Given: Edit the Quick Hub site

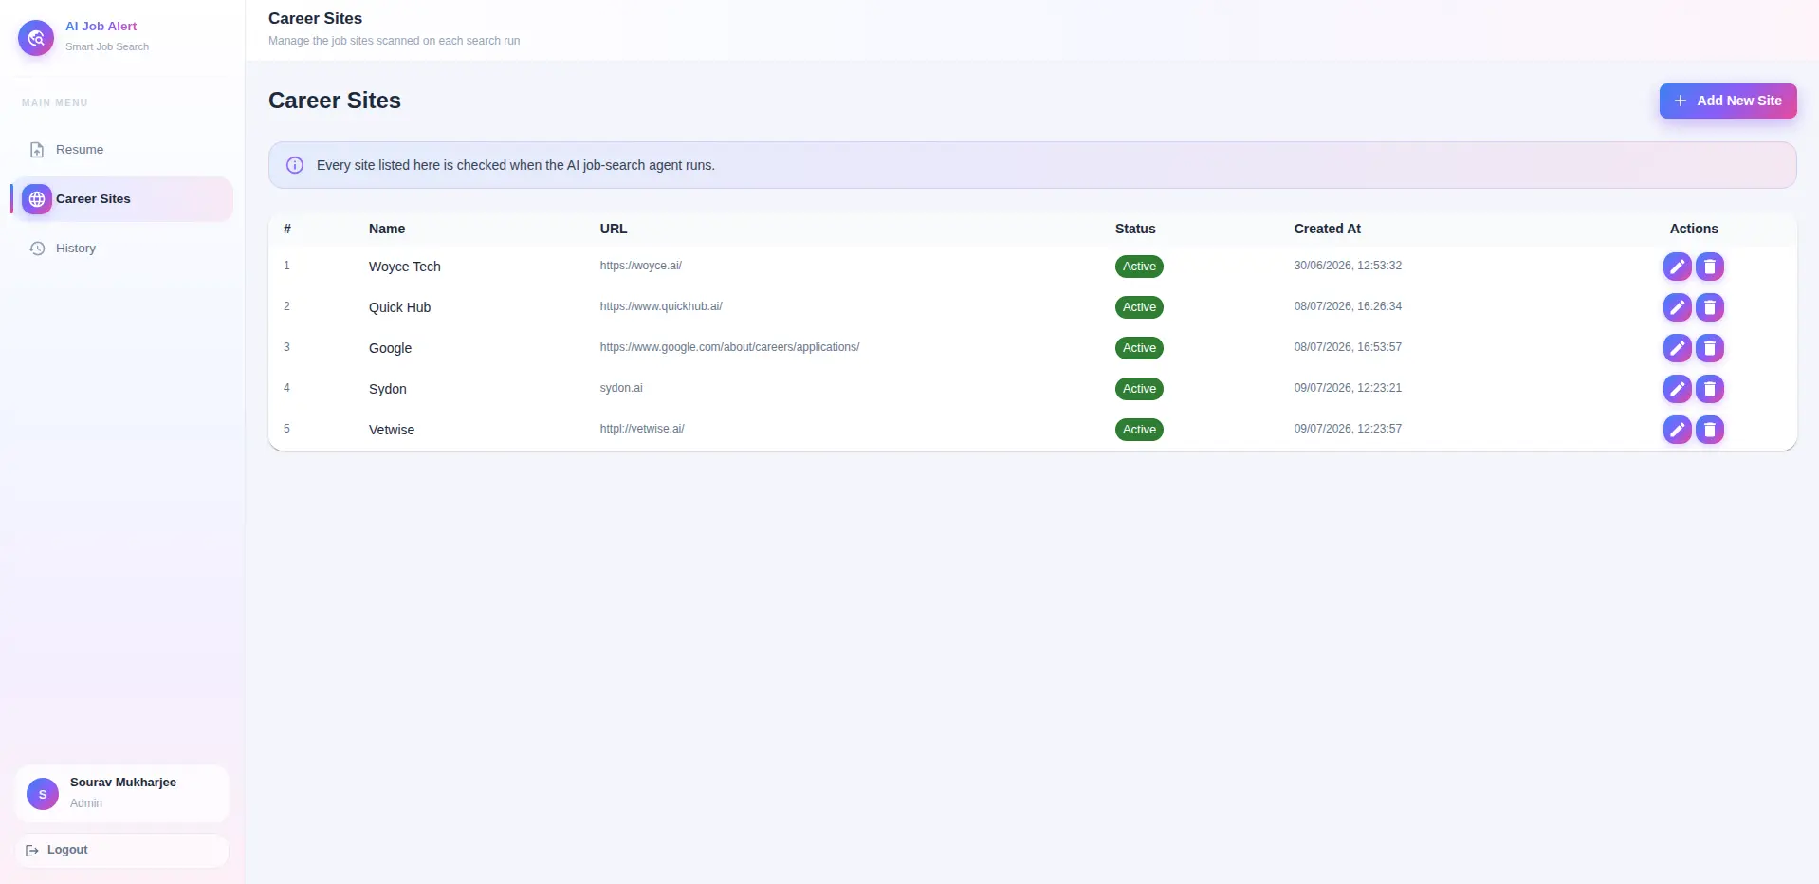Looking at the screenshot, I should click(1677, 307).
